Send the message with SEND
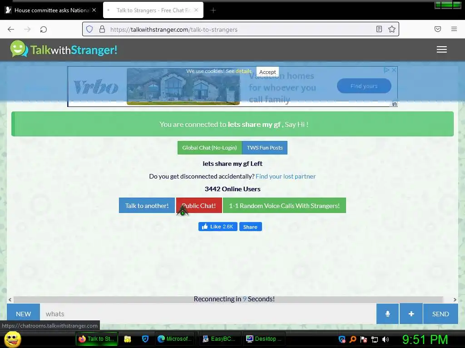 (x=440, y=314)
